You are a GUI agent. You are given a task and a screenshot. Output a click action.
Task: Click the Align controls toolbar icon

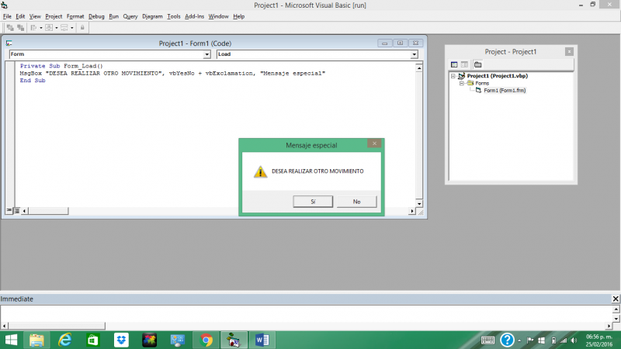[x=33, y=28]
